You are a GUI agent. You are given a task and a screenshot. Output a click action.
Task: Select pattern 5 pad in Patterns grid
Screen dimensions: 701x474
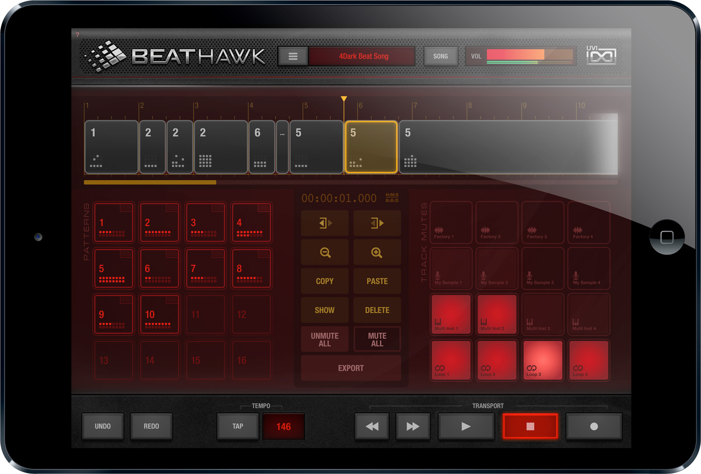(114, 268)
